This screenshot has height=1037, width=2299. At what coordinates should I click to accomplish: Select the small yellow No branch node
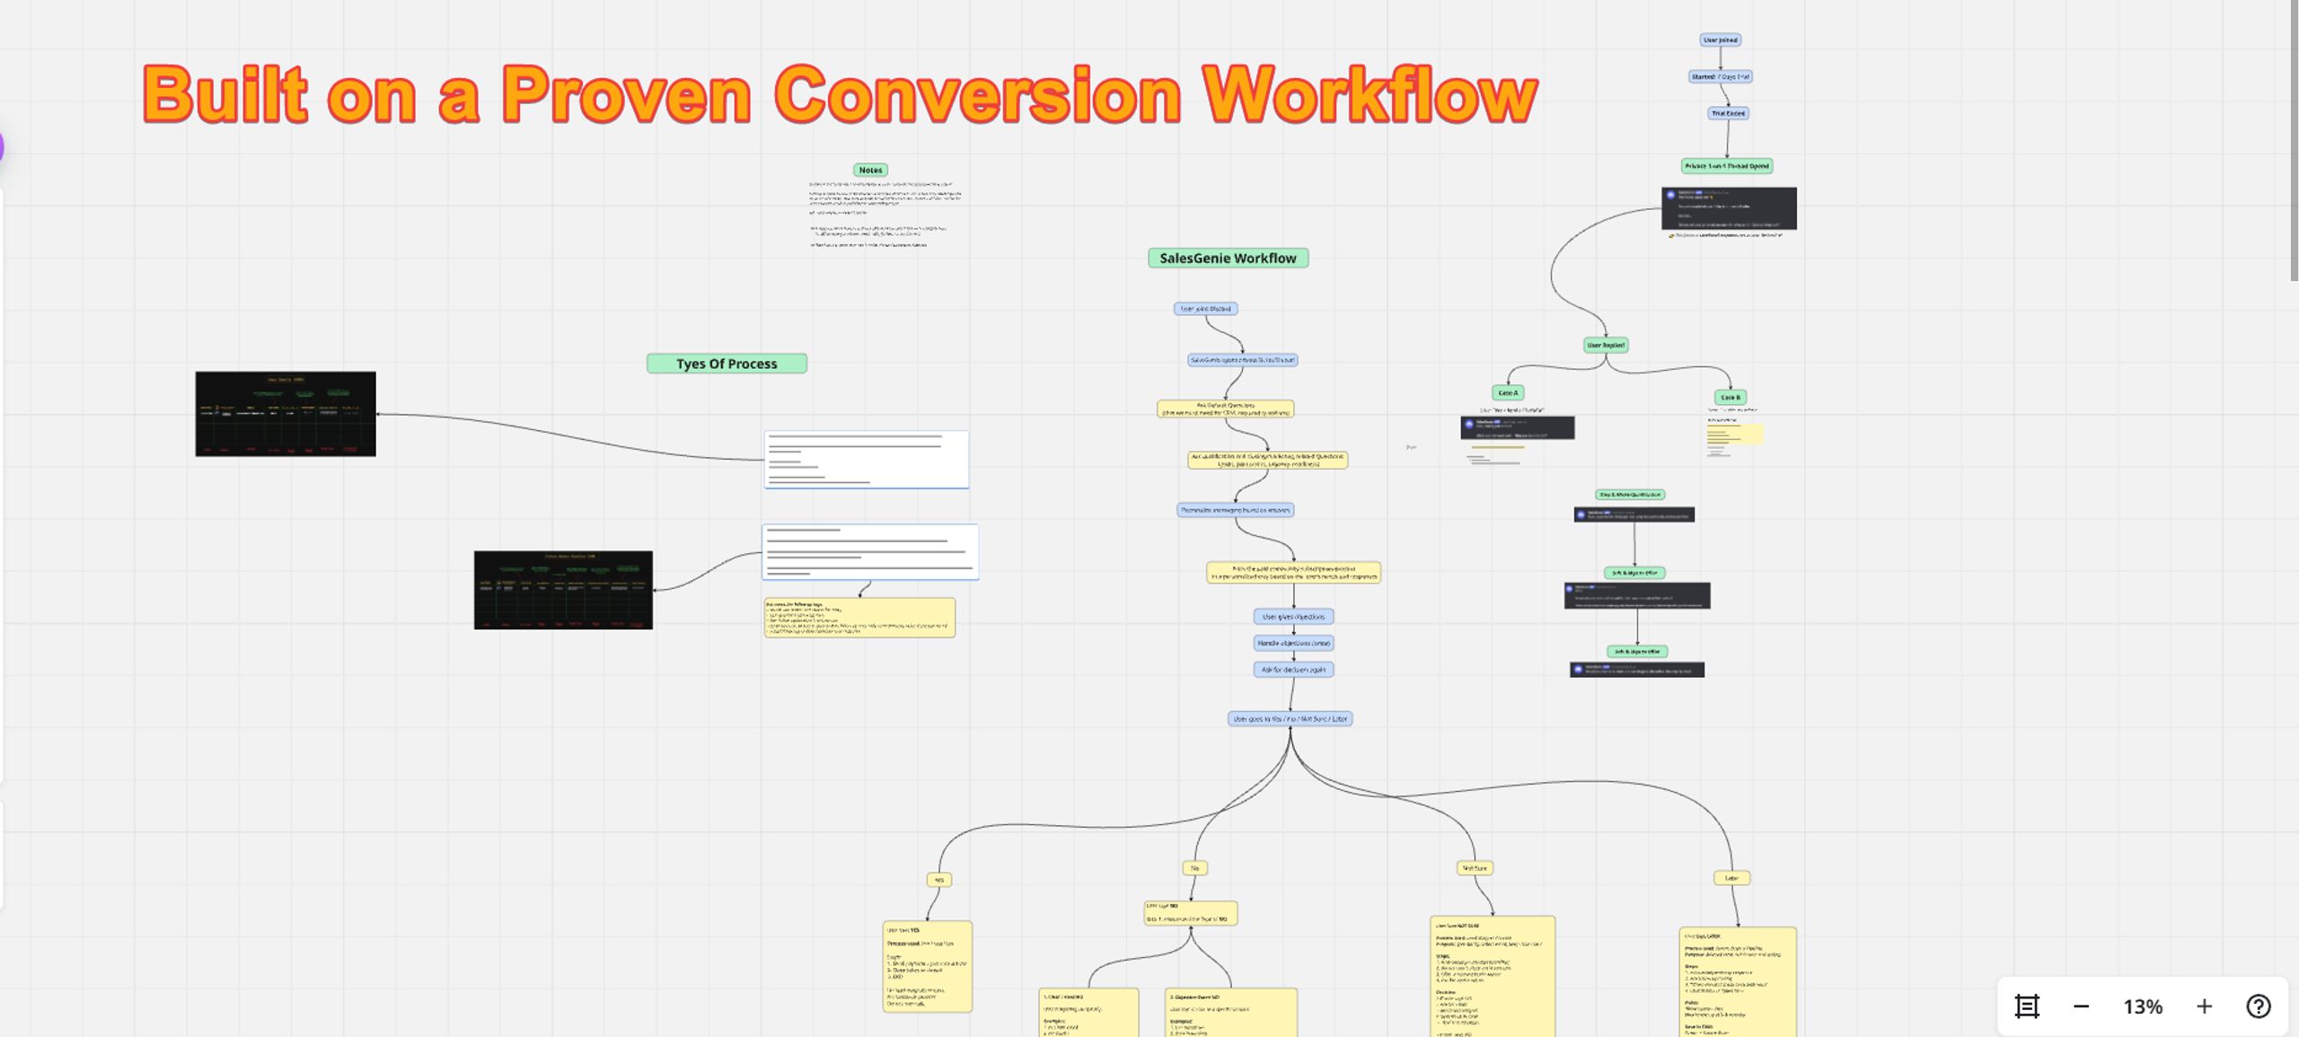pos(1194,868)
